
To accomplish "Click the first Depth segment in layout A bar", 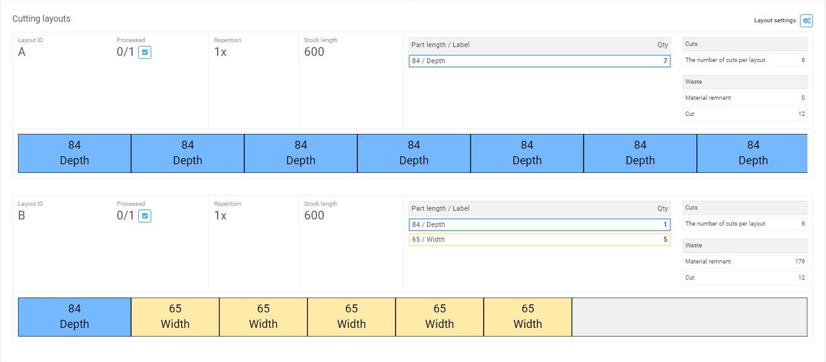I will (74, 153).
